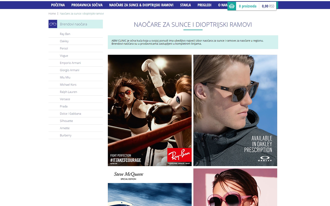Viewport: 330px width, 206px height.
Task: Open the STAKLA menu item
Action: pos(186,5)
